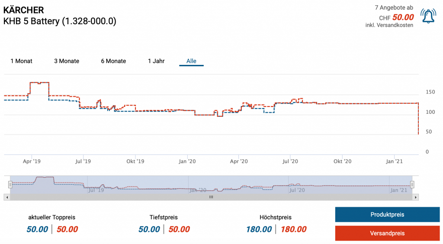Toggle the blue Produktpreis series

[387, 215]
